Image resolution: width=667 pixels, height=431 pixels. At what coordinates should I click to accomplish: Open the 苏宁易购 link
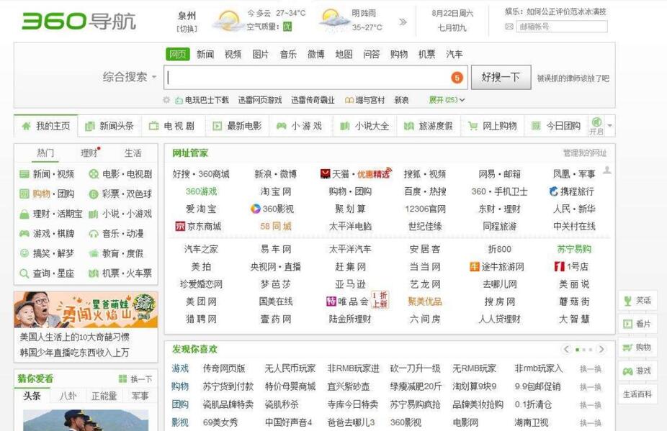(x=574, y=249)
